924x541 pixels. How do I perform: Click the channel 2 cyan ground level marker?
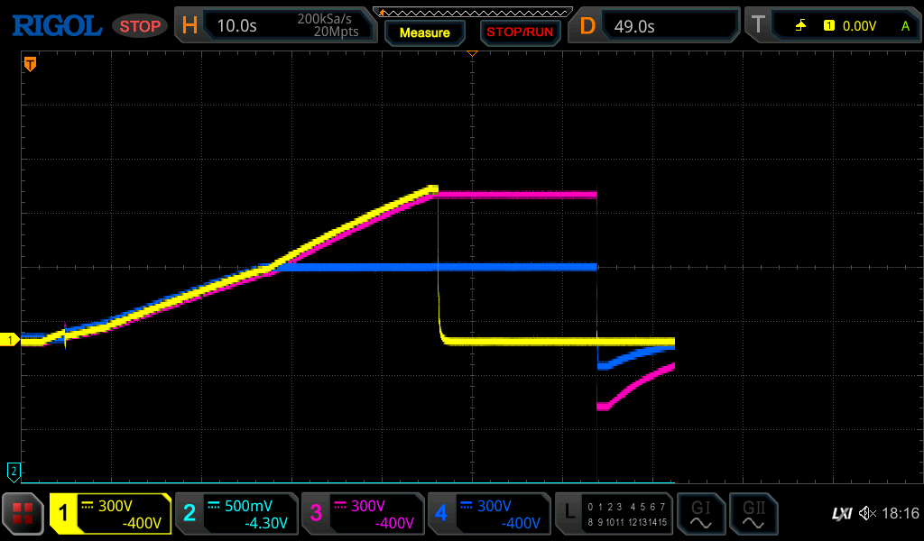pyautogui.click(x=13, y=471)
